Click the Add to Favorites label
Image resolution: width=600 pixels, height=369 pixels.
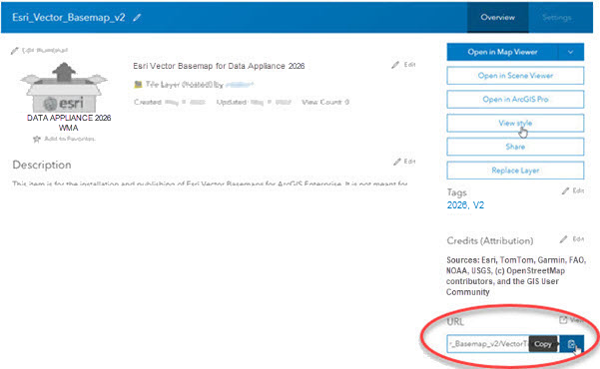(69, 139)
